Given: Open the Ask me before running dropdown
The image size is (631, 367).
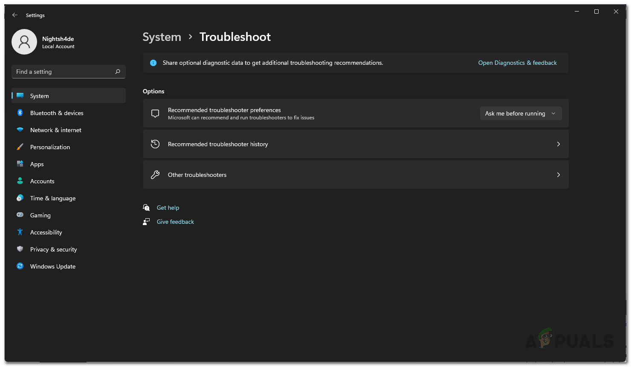Looking at the screenshot, I should [521, 113].
